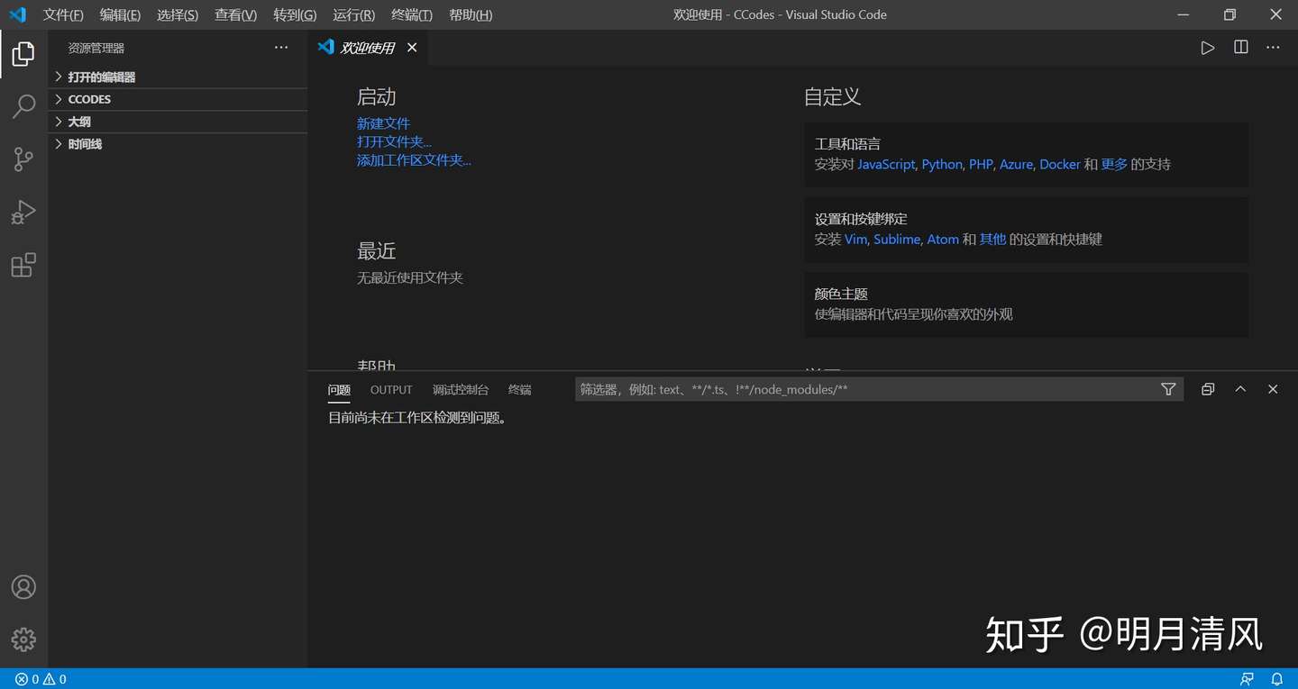The width and height of the screenshot is (1298, 689).
Task: Open the 运行(R) menu
Action: [x=353, y=15]
